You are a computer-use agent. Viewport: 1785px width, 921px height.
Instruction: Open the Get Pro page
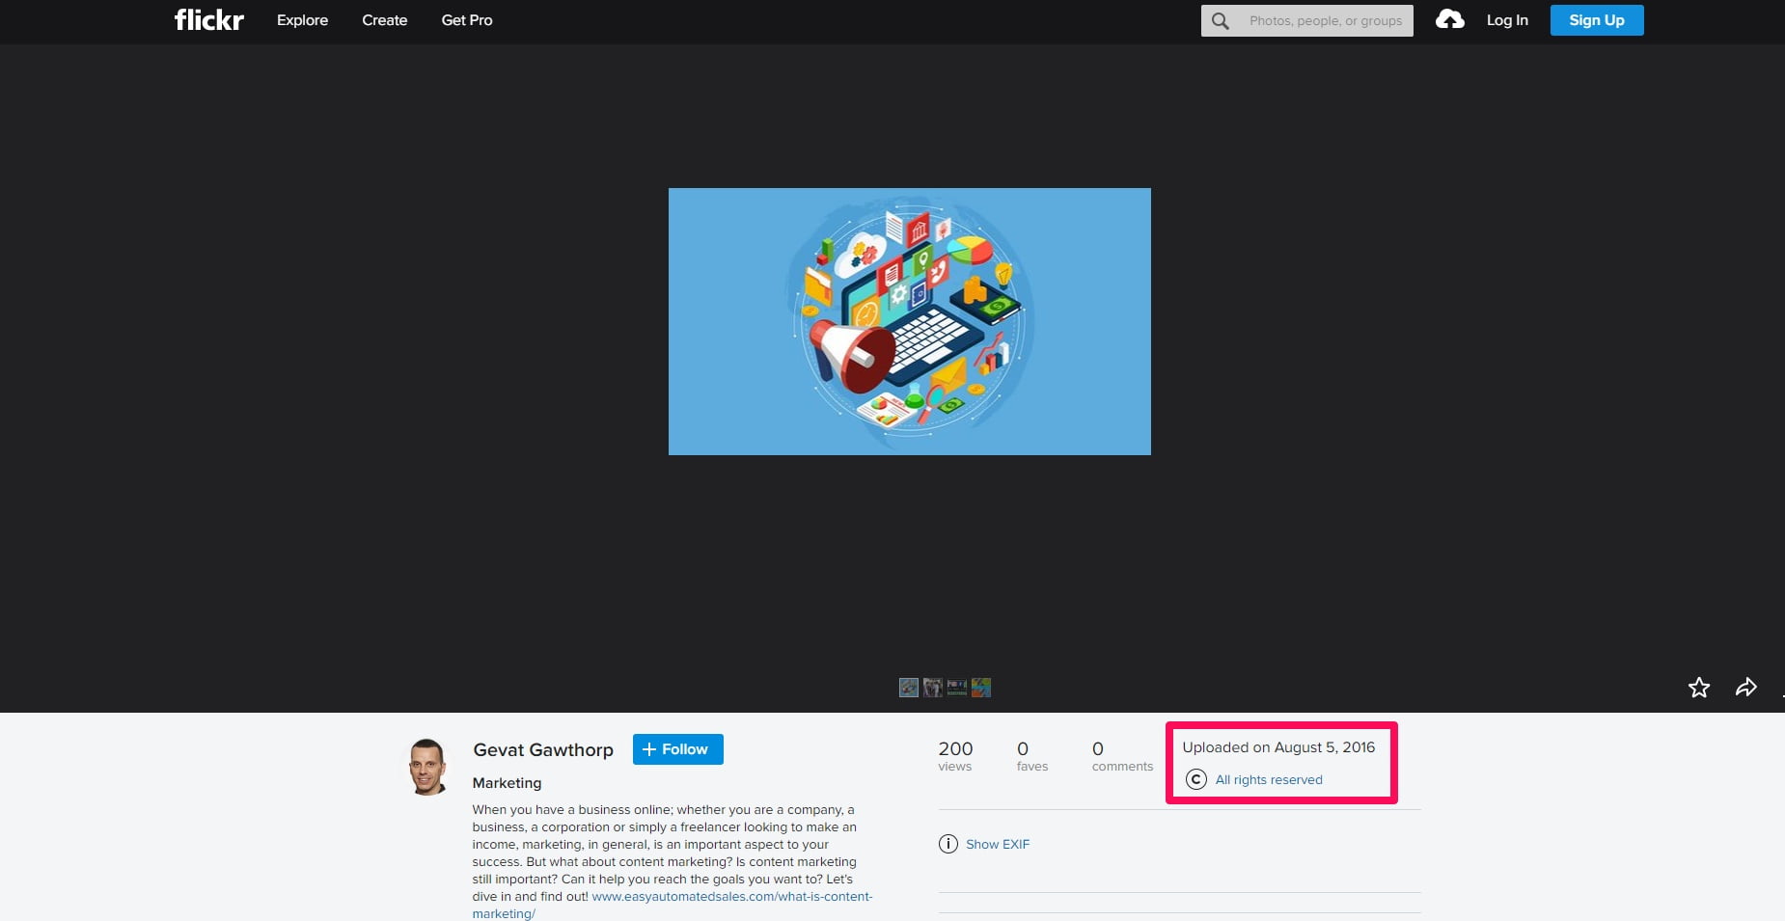467,20
